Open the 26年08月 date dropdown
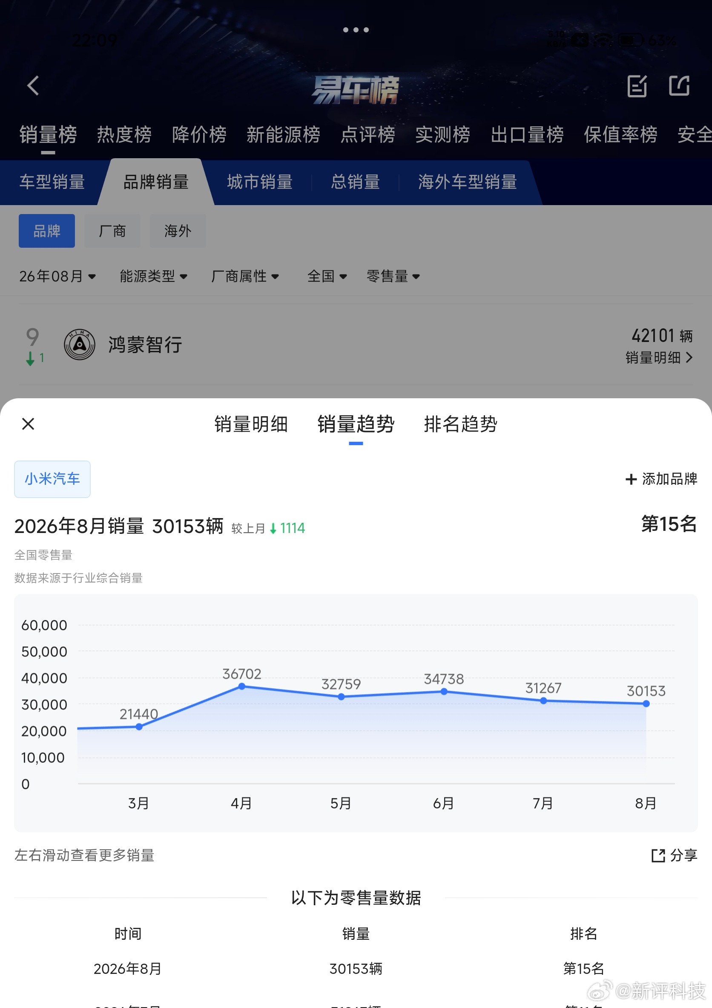This screenshot has width=712, height=1008. pos(57,276)
